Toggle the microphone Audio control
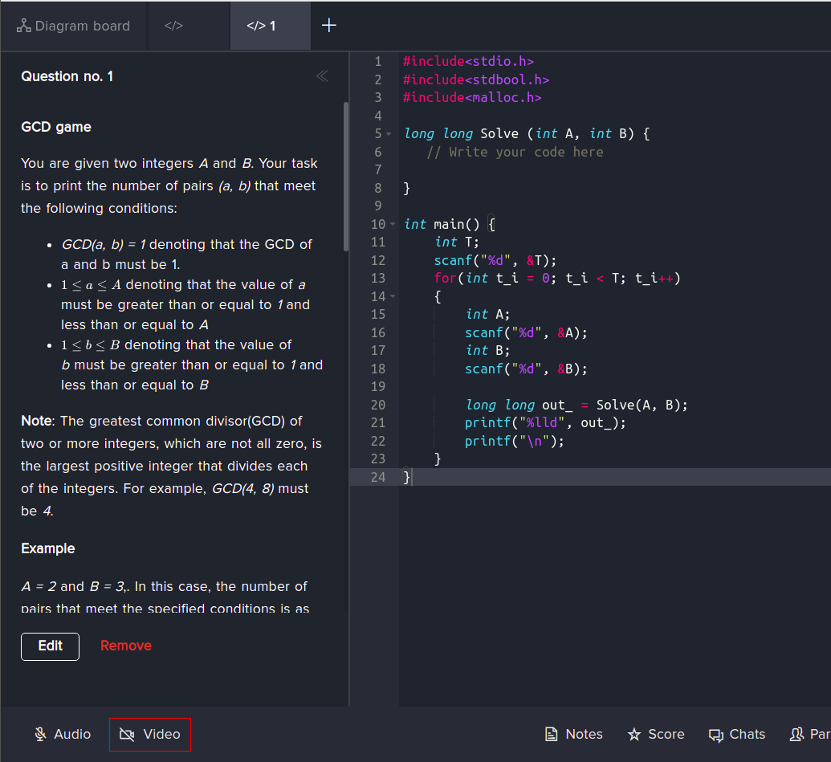 click(63, 734)
